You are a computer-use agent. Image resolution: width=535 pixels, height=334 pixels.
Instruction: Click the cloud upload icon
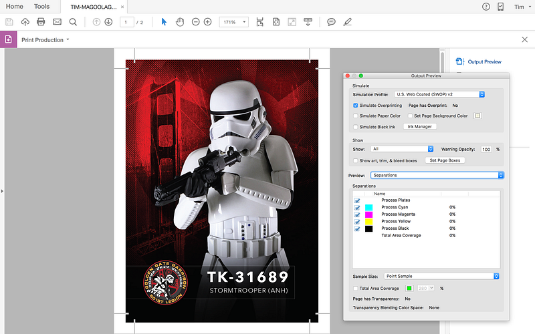tap(25, 22)
